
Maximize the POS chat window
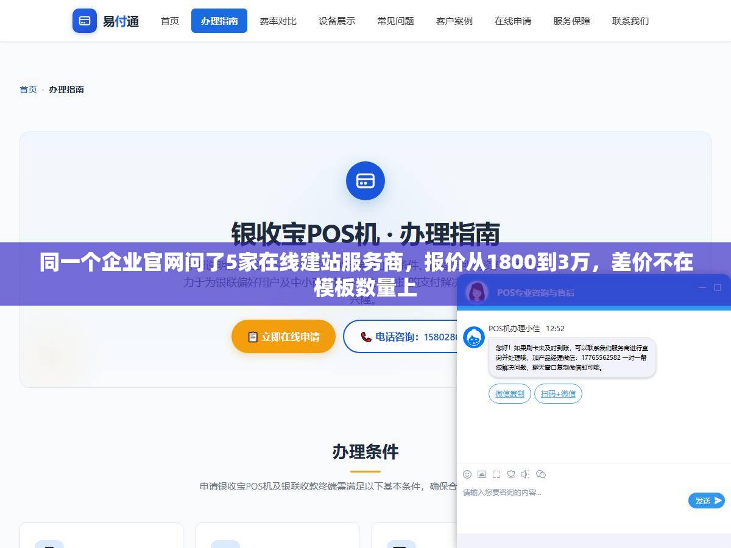[x=718, y=287]
